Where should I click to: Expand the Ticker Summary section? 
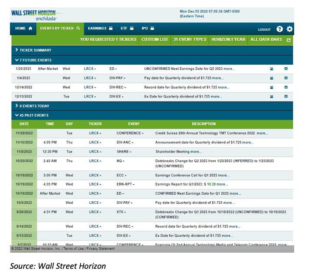pyautogui.click(x=152, y=50)
